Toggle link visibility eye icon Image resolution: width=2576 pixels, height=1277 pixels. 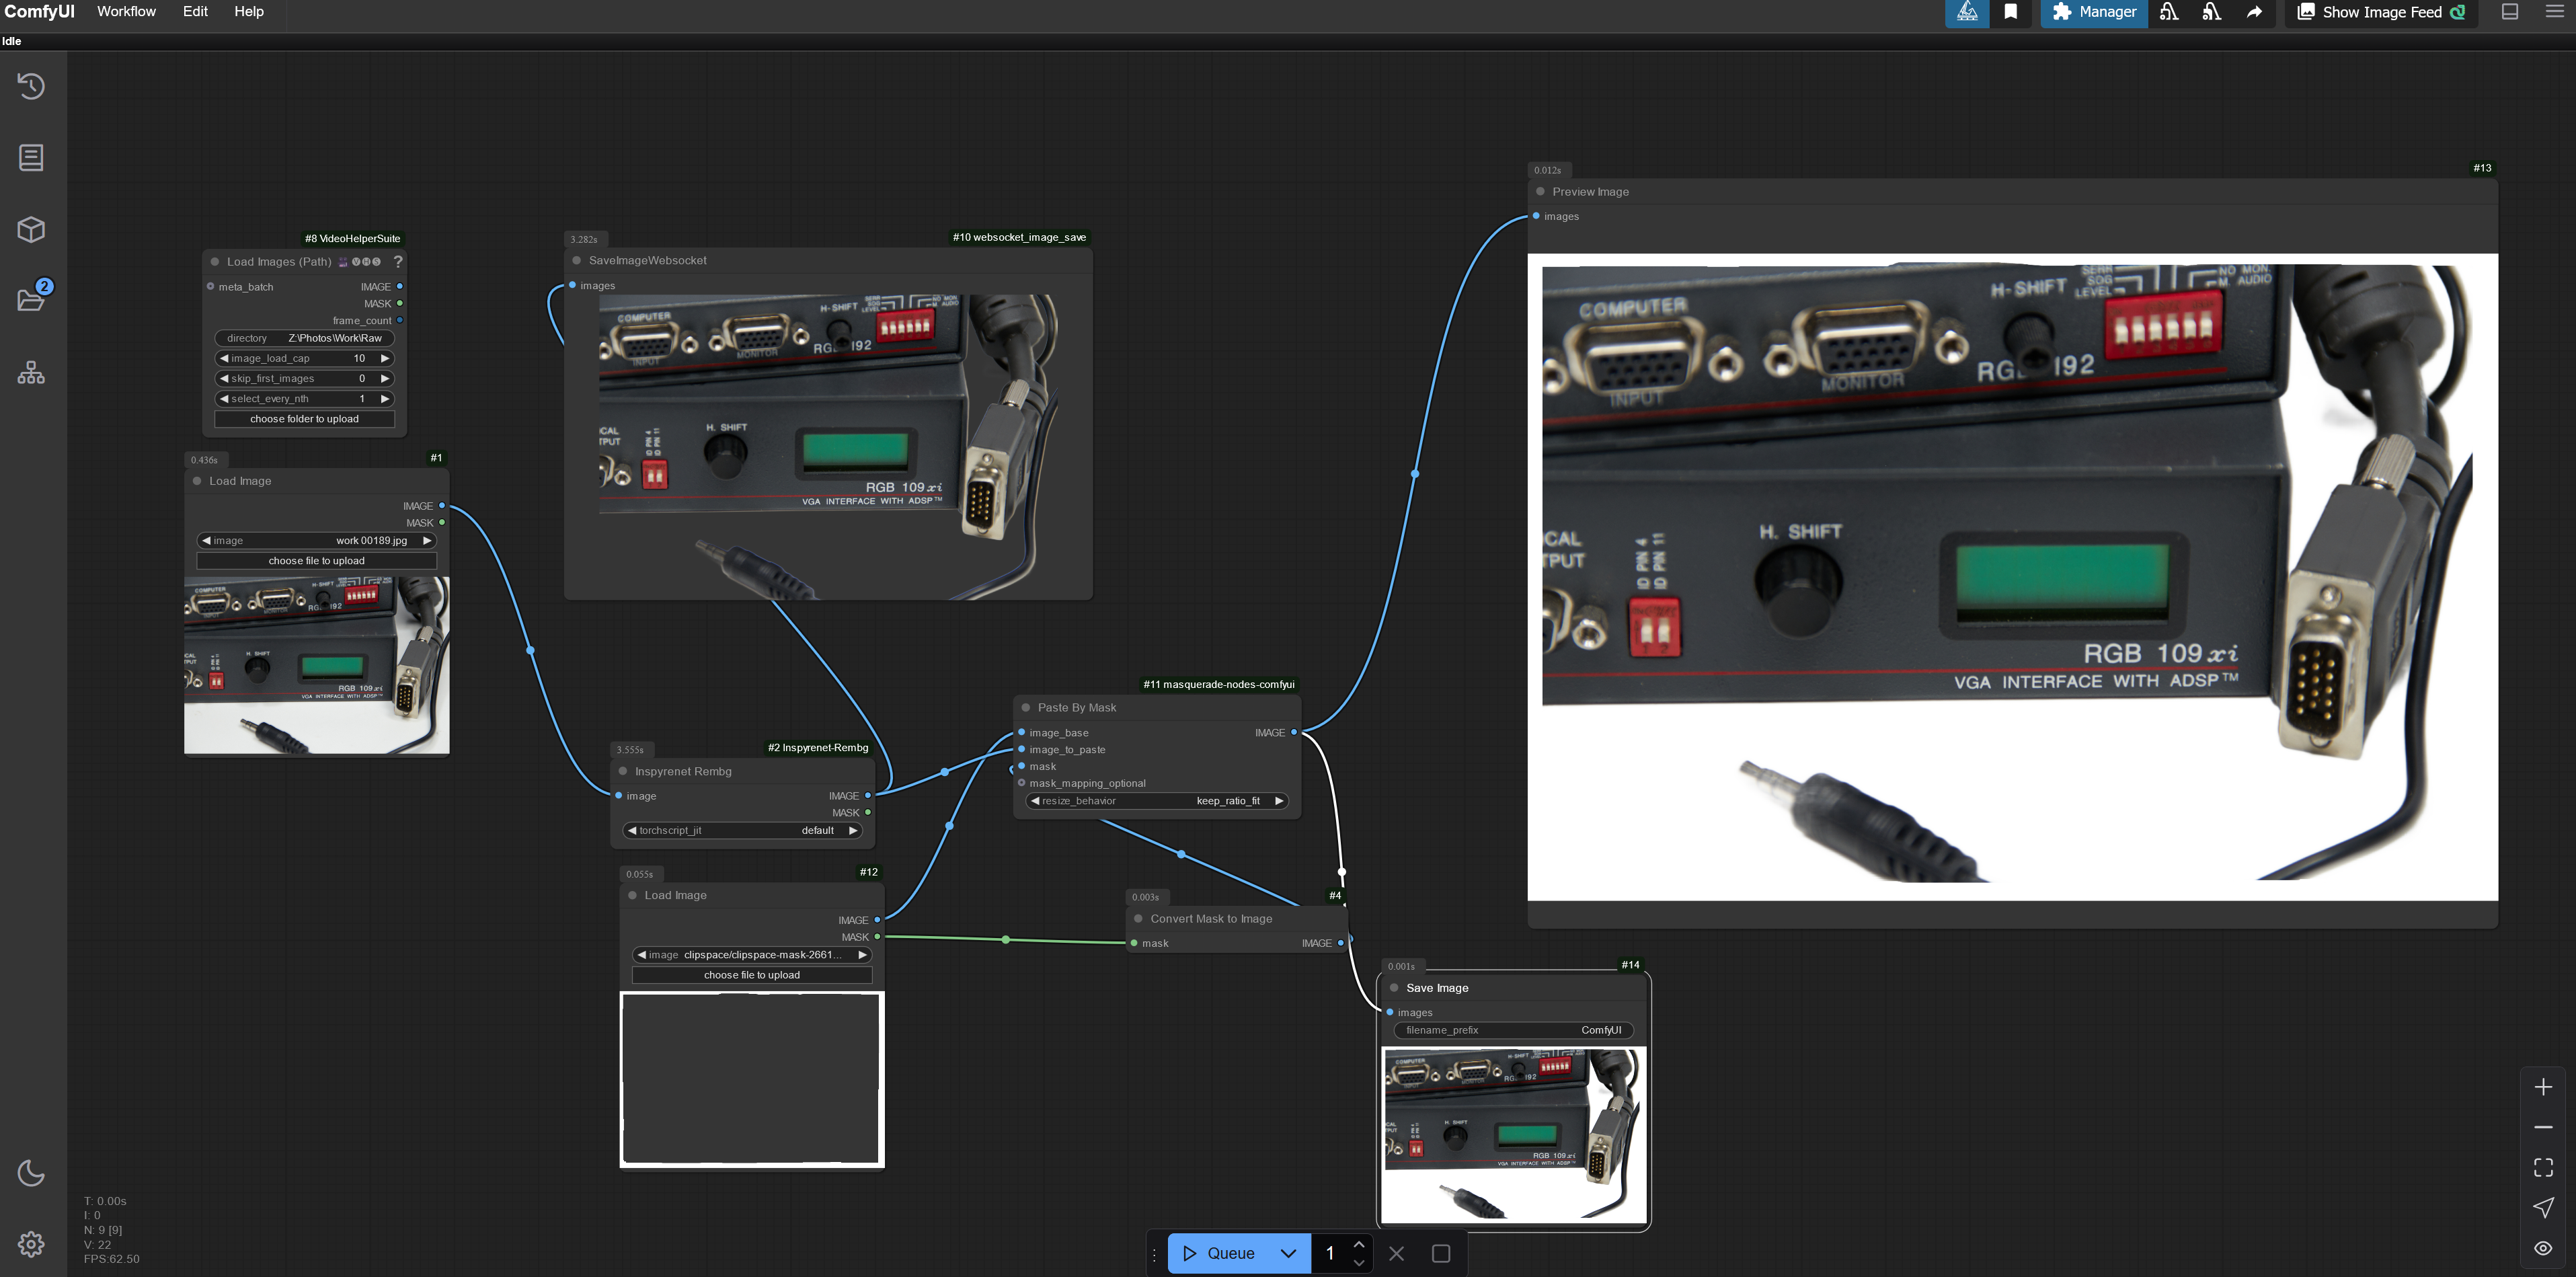click(x=2543, y=1248)
